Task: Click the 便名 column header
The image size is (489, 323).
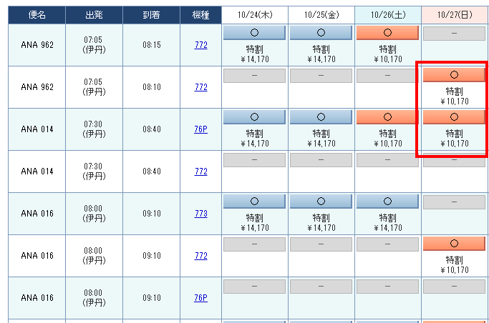Action: click(x=37, y=15)
